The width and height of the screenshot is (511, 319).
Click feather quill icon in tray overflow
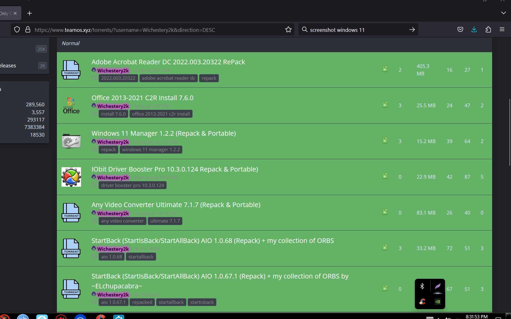coord(438,286)
